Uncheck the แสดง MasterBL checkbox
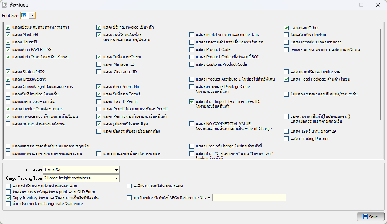Screen dimensions: 387x224 [x=9, y=35]
